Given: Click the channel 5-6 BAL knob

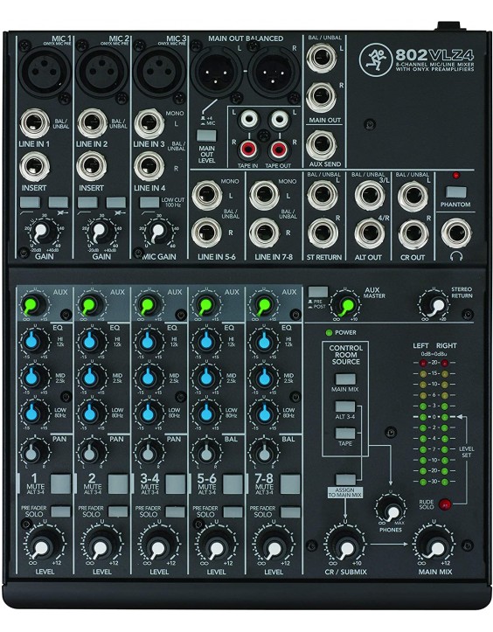Looking at the screenshot, I should [206, 452].
